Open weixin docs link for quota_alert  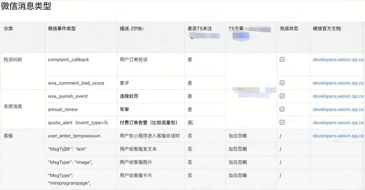tap(338, 123)
